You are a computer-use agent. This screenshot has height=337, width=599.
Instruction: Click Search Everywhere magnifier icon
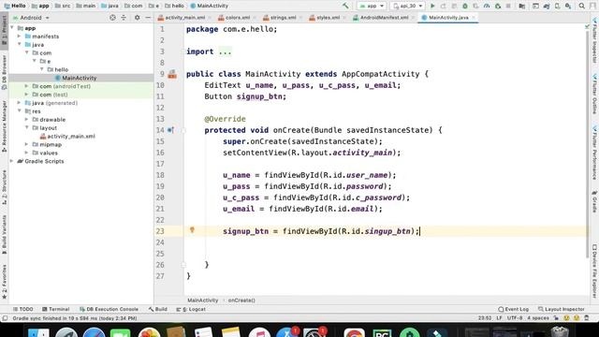click(582, 6)
